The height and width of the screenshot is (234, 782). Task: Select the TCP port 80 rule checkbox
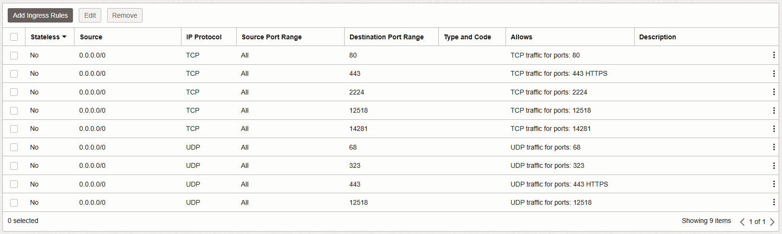pyautogui.click(x=14, y=55)
